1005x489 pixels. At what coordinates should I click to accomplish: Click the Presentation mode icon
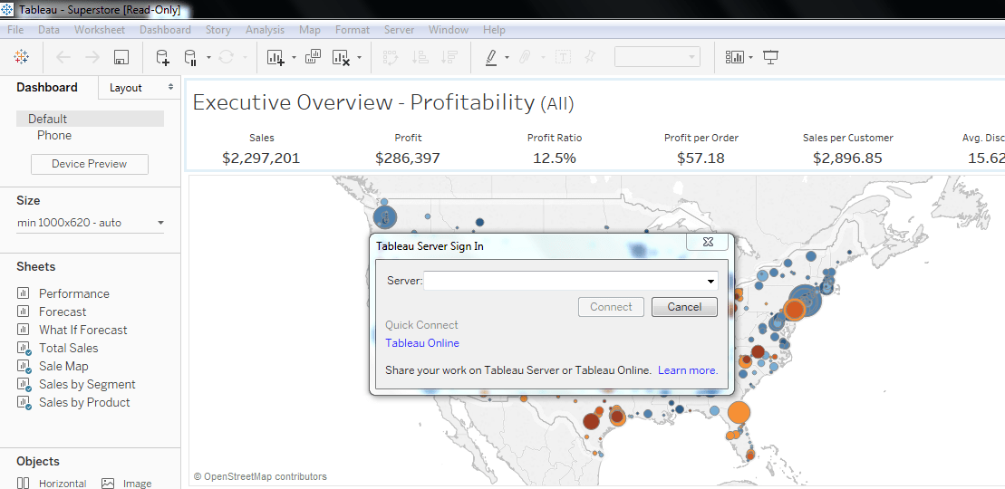pos(770,58)
